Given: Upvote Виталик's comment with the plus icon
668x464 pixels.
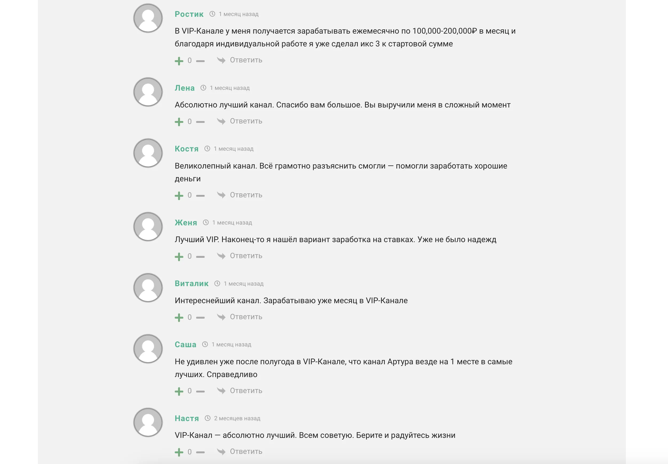Looking at the screenshot, I should 179,318.
